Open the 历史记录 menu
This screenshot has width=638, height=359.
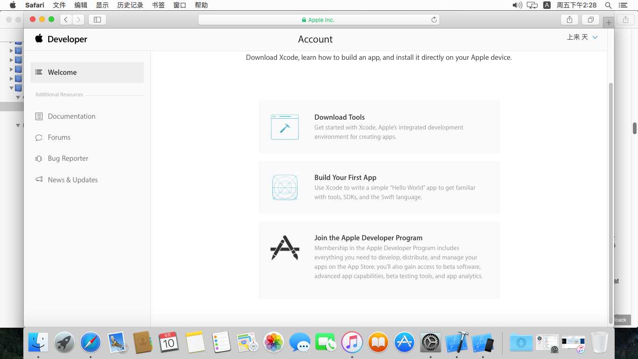(x=130, y=5)
